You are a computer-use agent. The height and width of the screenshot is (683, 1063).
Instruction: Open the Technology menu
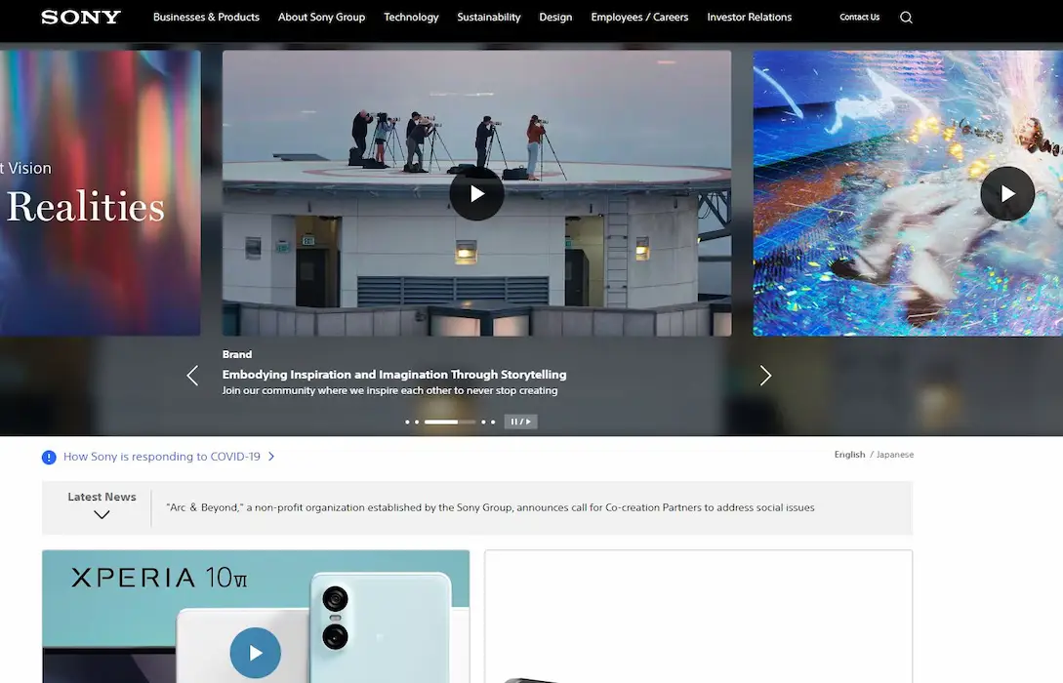pyautogui.click(x=411, y=17)
